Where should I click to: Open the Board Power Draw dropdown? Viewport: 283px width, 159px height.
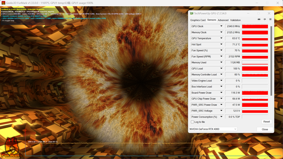221,93
